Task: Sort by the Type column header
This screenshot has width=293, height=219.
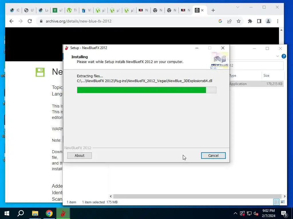Action: (245, 75)
